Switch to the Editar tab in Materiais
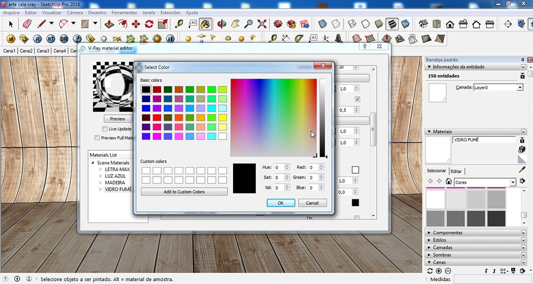The height and width of the screenshot is (284, 533). click(456, 171)
